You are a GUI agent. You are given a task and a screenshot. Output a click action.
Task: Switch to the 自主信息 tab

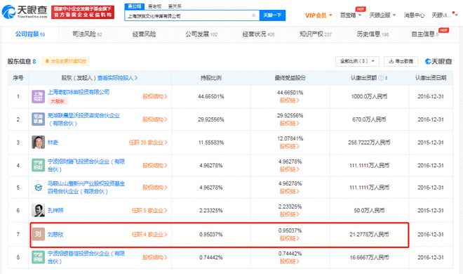[425, 34]
